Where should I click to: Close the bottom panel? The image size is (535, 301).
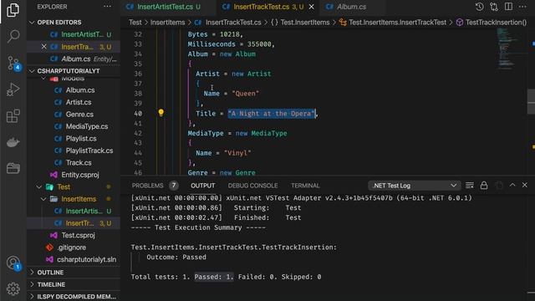coord(524,185)
